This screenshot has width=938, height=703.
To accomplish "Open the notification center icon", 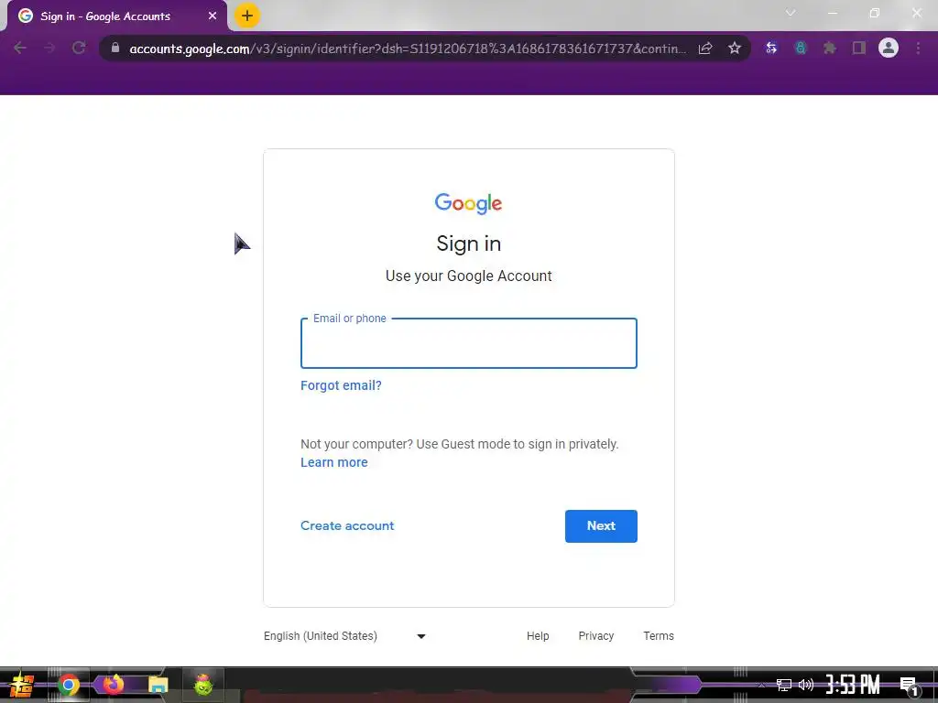I will tap(910, 686).
